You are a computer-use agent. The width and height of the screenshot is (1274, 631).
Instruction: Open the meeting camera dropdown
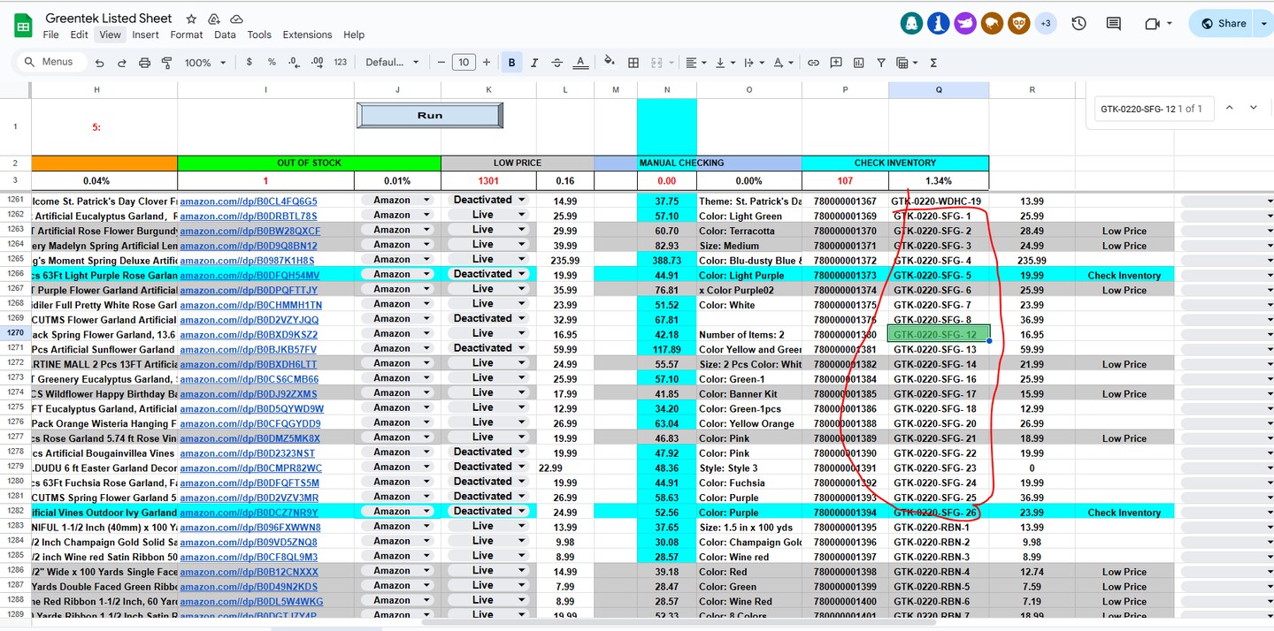1170,24
